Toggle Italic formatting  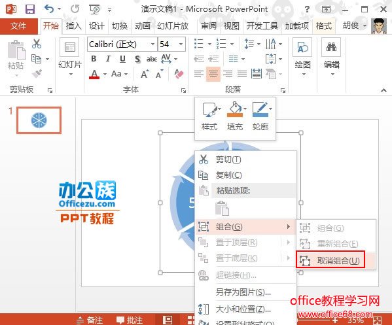tap(108, 59)
